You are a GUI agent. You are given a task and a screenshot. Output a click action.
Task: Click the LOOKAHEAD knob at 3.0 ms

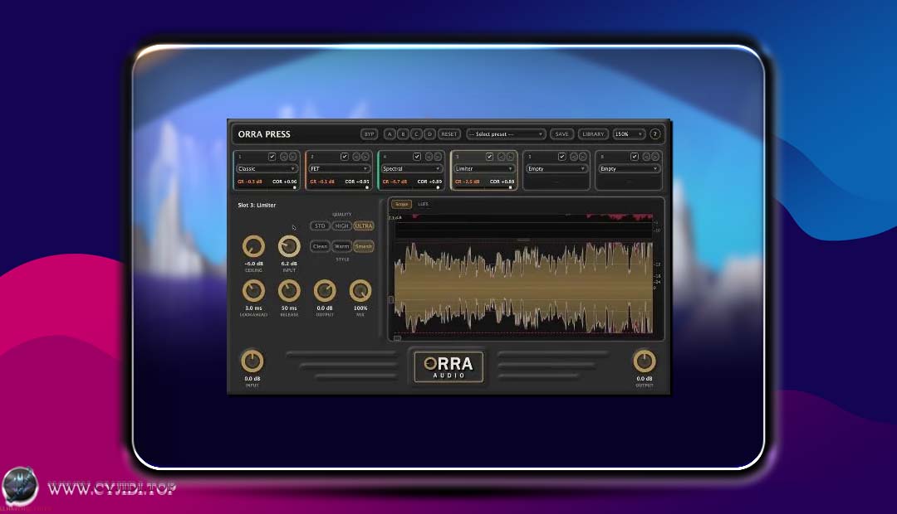tap(253, 291)
